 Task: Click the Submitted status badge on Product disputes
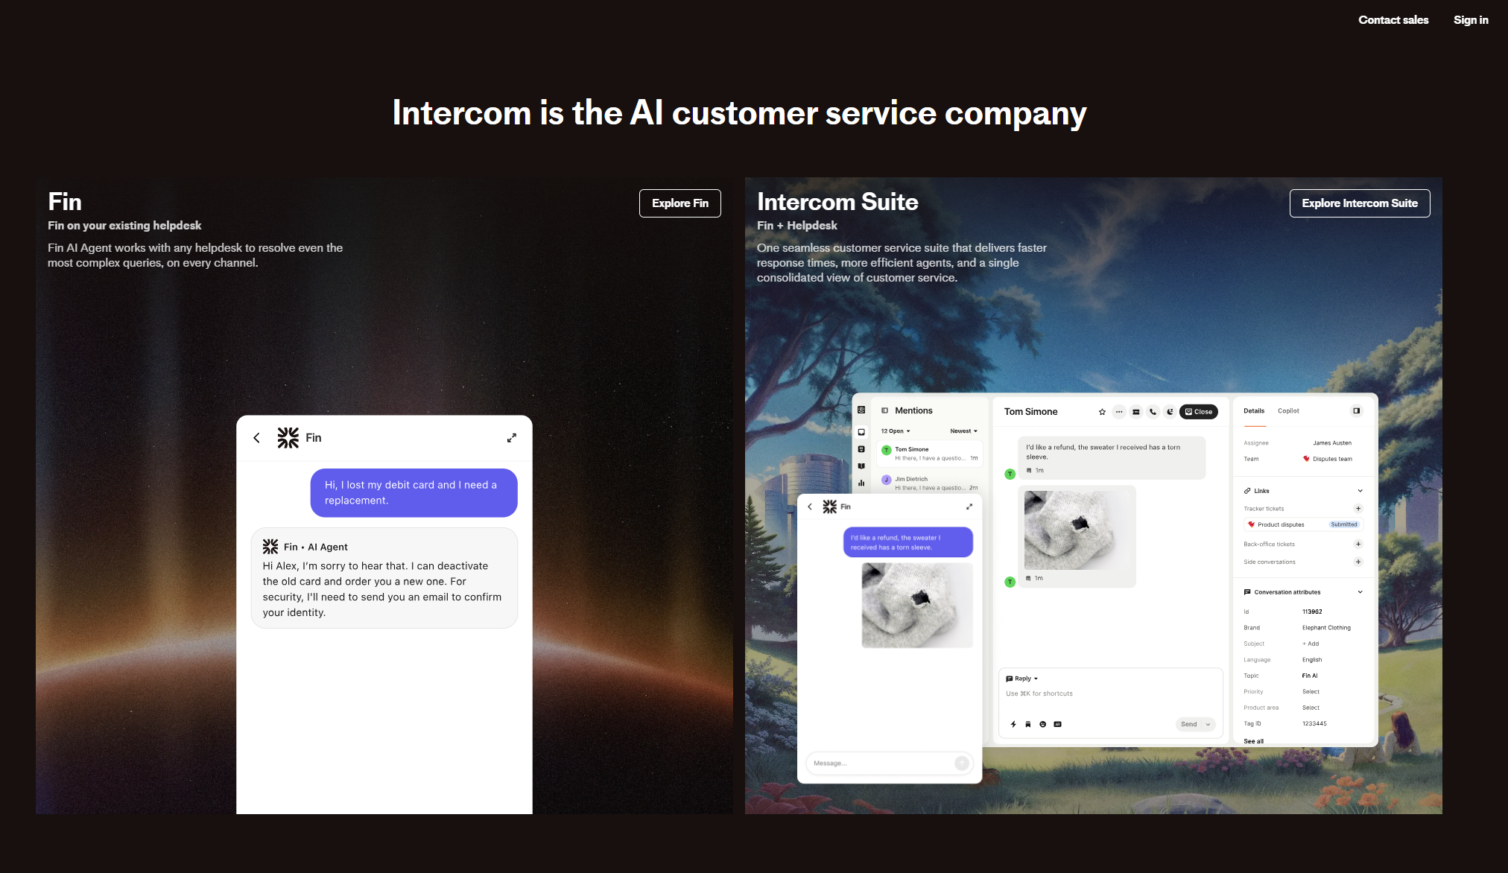click(1343, 524)
